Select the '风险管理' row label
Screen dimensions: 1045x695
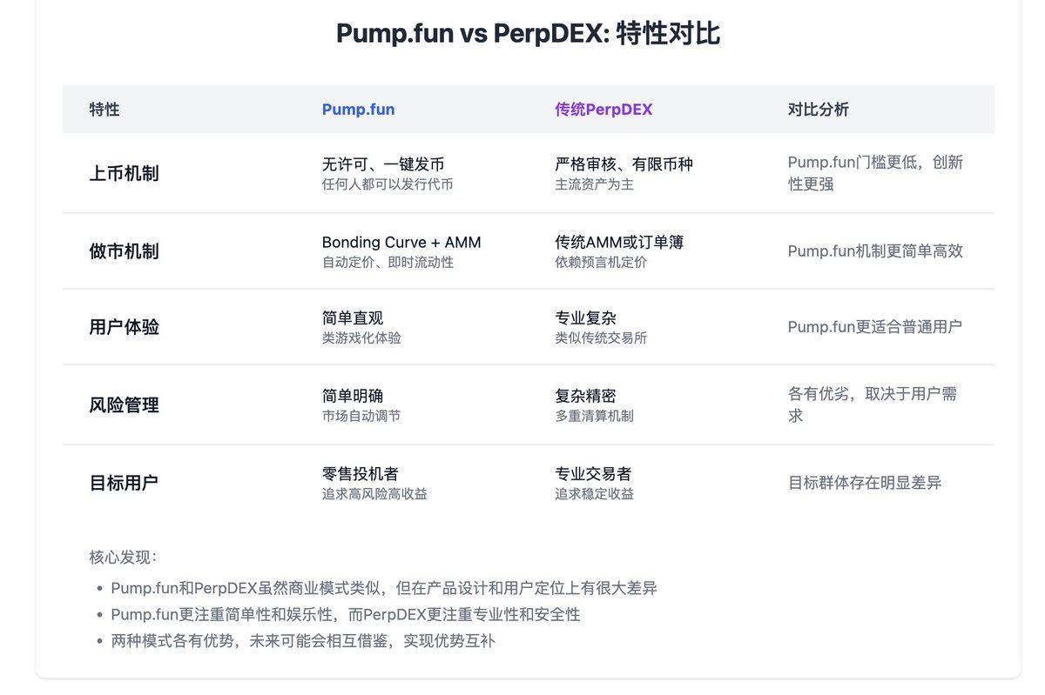[x=124, y=404]
